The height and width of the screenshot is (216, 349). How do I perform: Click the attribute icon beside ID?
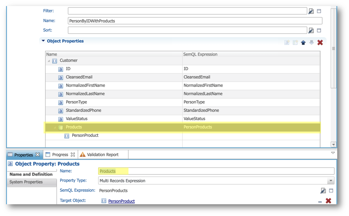61,69
